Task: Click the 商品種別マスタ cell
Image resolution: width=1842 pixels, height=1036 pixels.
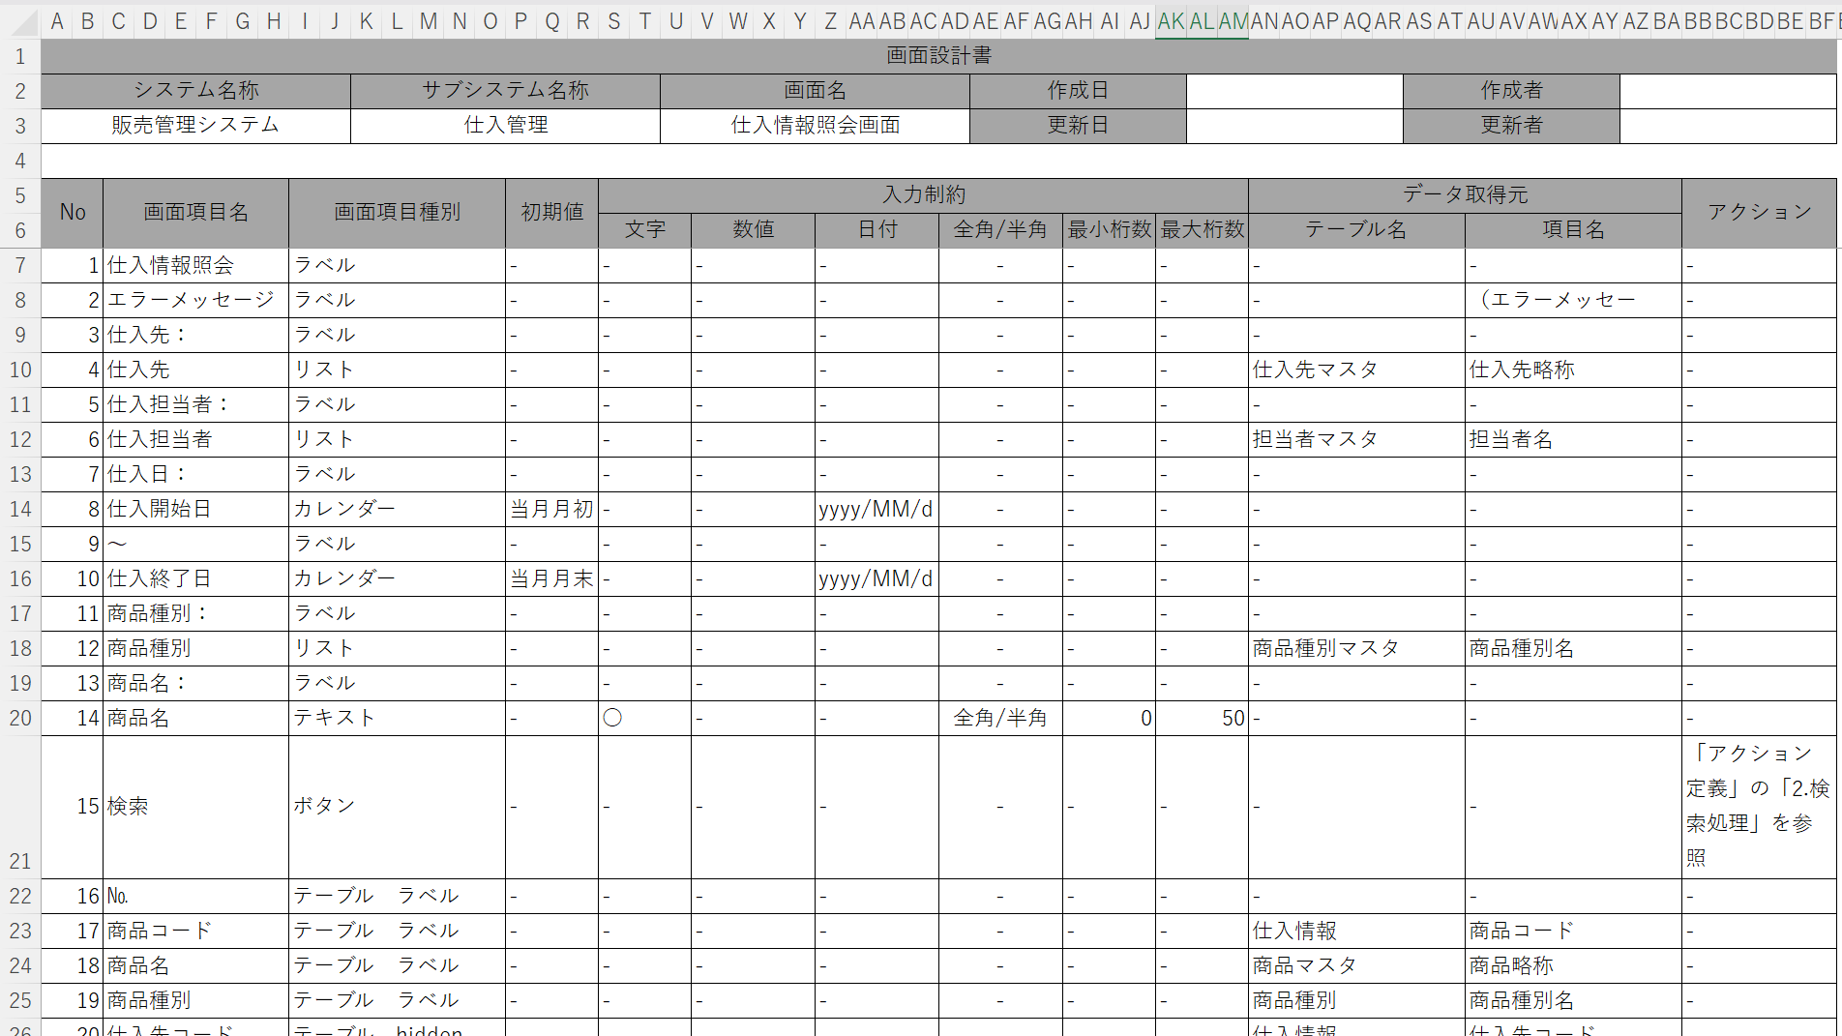Action: pos(1356,648)
